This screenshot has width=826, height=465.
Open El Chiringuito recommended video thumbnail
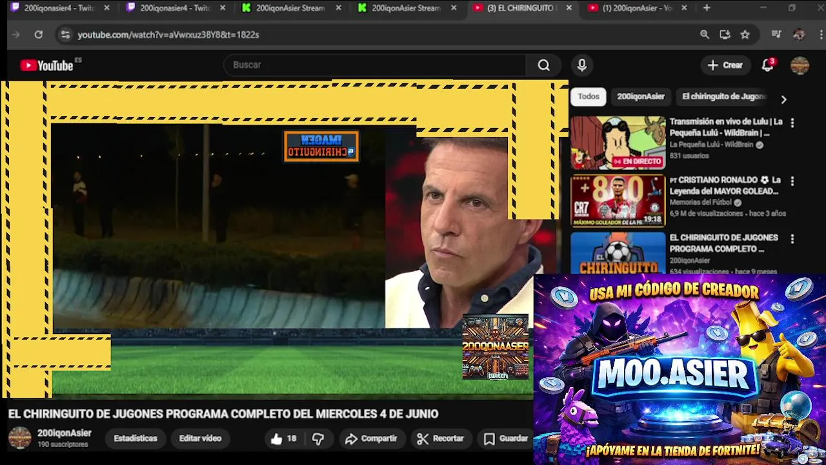(618, 253)
